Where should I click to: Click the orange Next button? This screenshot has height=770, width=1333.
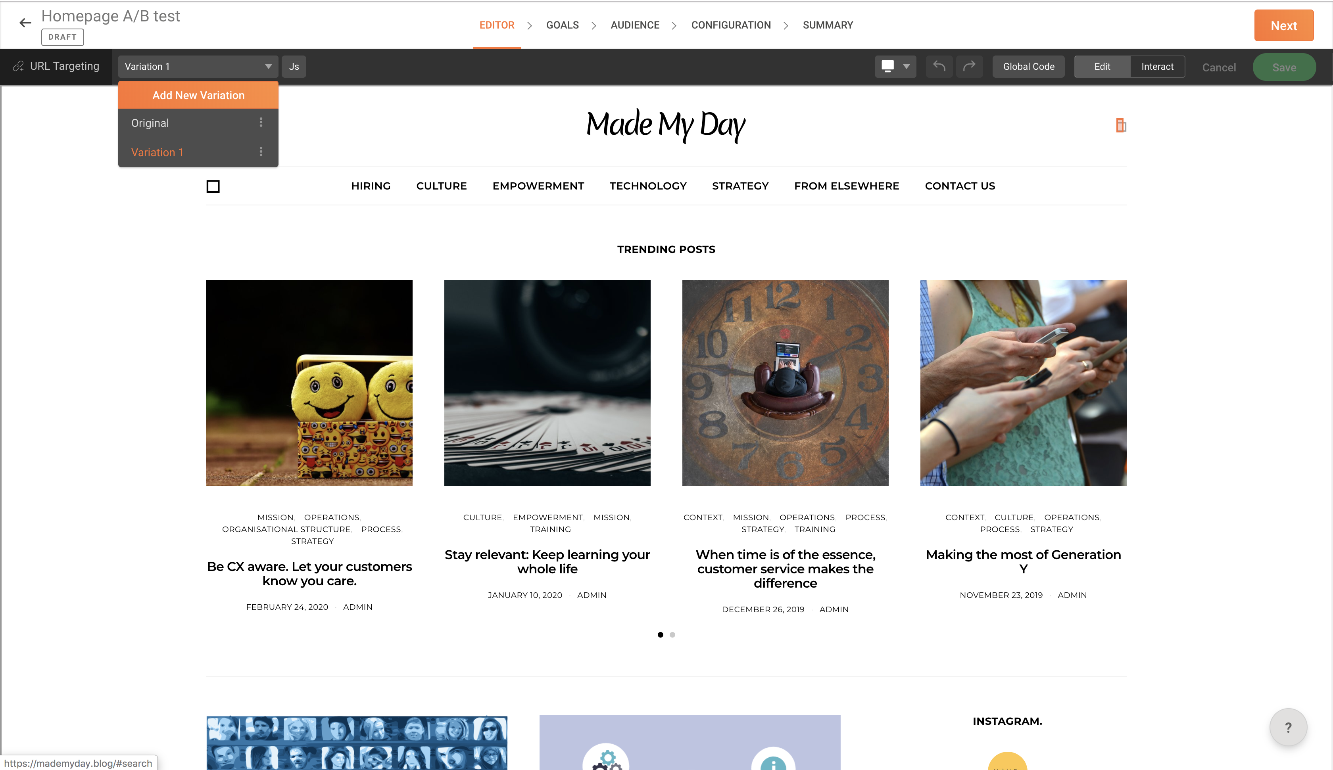pos(1284,25)
